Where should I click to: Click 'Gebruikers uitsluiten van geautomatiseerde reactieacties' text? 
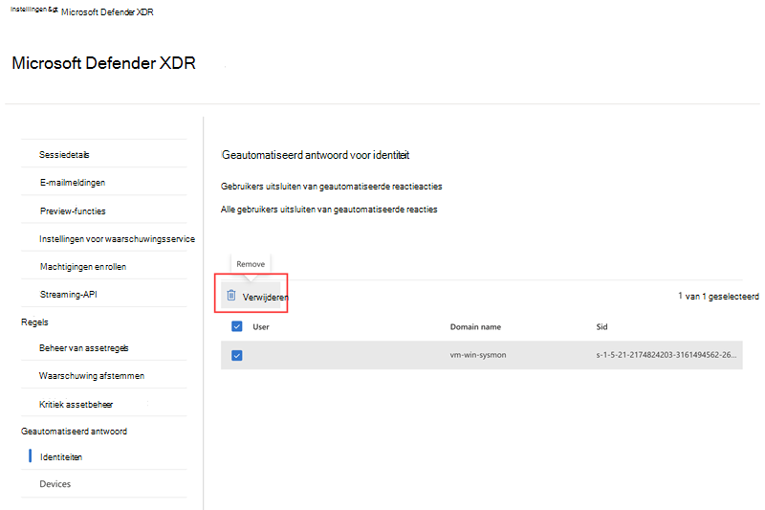coord(331,187)
